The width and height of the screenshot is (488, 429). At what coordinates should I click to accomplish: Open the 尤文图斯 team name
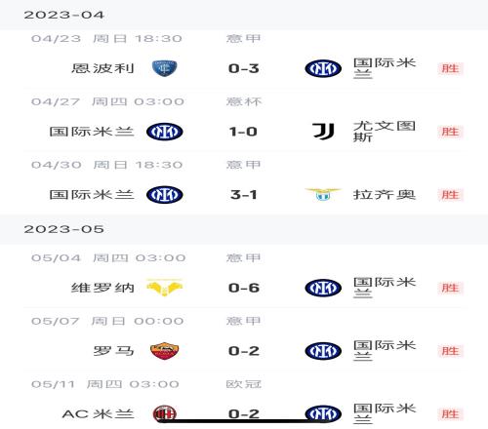coord(385,132)
